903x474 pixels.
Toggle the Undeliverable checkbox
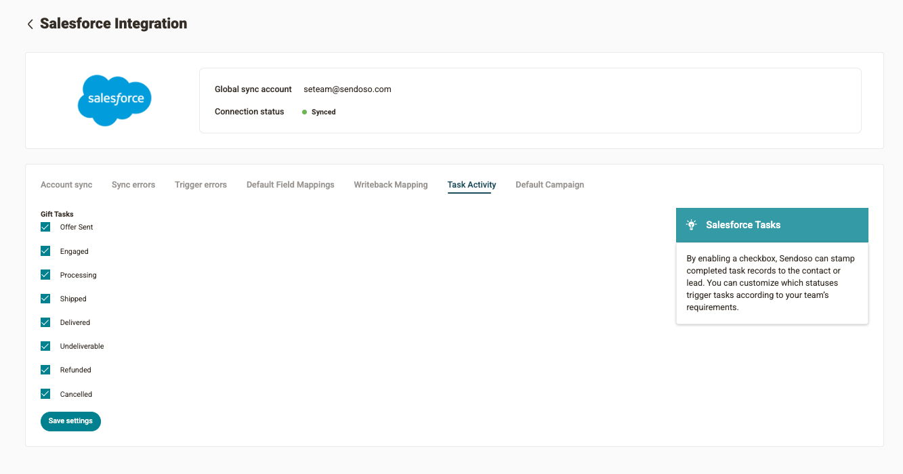point(45,346)
